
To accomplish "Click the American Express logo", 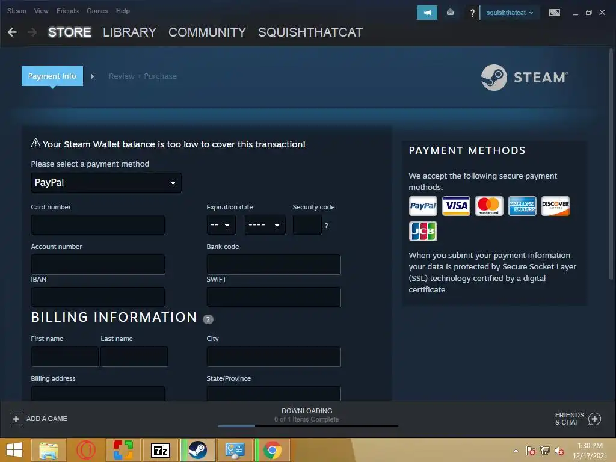I will (x=522, y=206).
